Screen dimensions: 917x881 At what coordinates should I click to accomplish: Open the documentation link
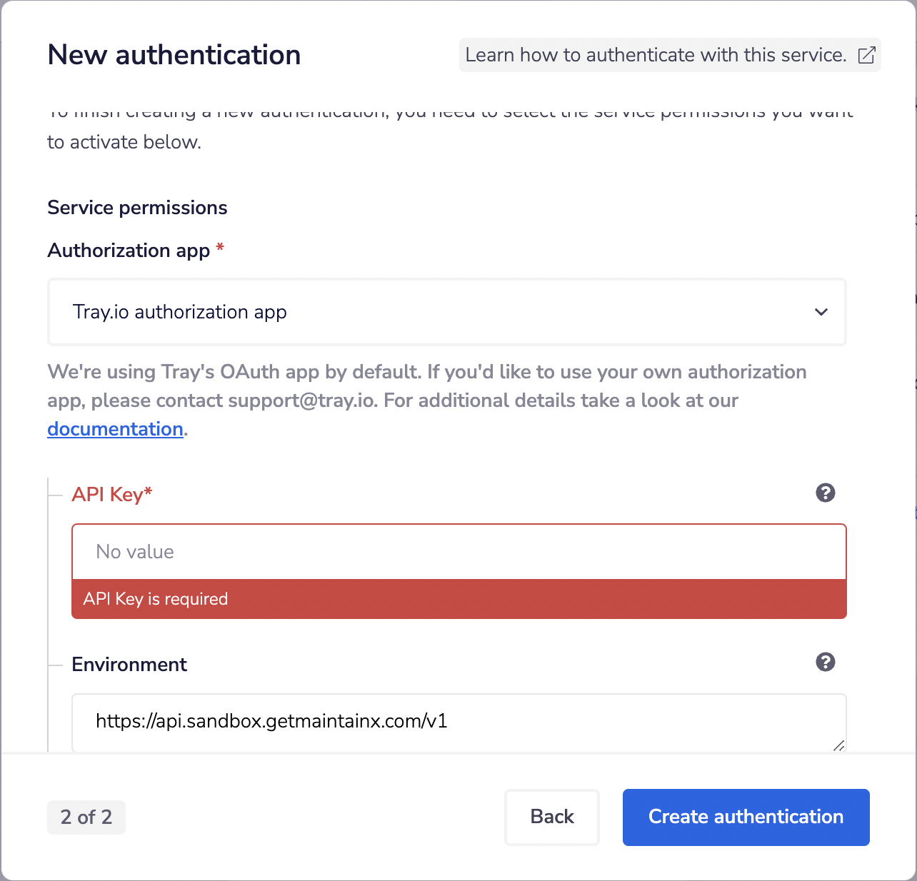pyautogui.click(x=114, y=428)
